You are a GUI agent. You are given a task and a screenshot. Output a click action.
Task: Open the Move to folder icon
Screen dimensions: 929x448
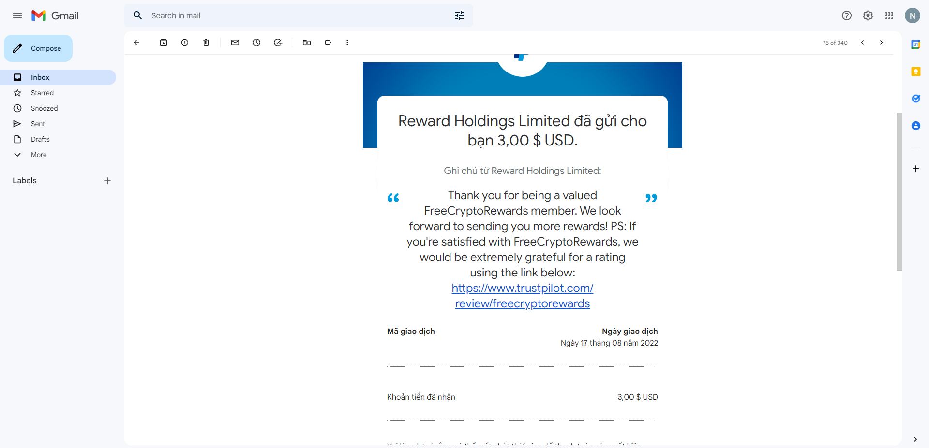(307, 43)
